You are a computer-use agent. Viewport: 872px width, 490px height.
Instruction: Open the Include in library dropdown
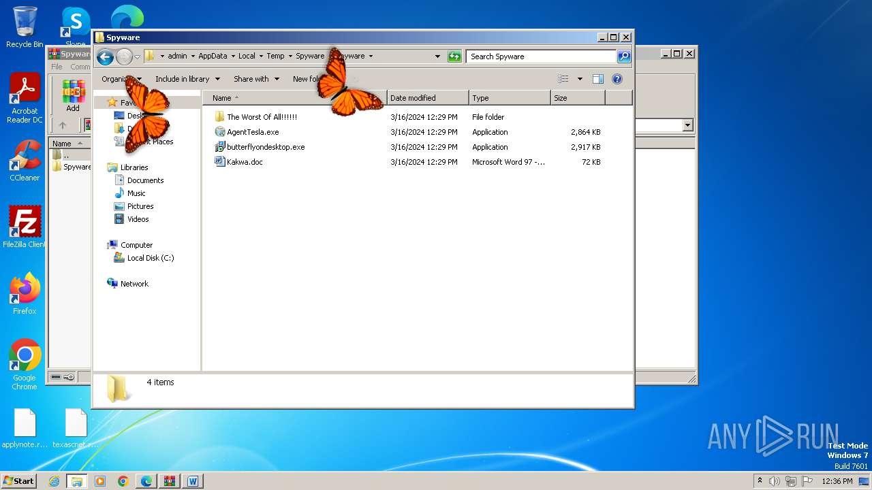pyautogui.click(x=187, y=79)
